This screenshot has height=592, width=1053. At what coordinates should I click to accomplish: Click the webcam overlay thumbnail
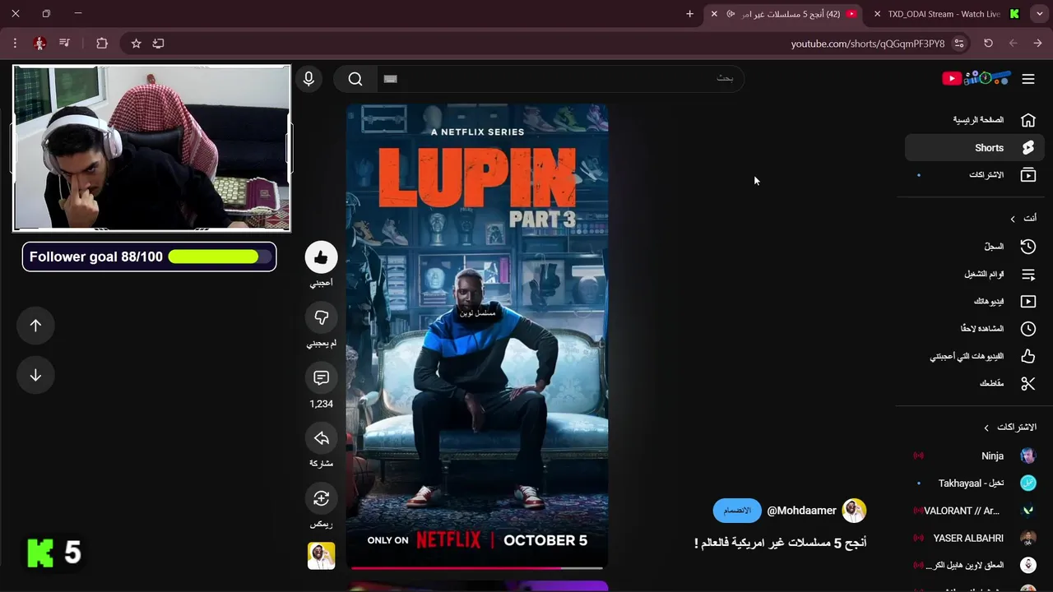[x=151, y=148]
